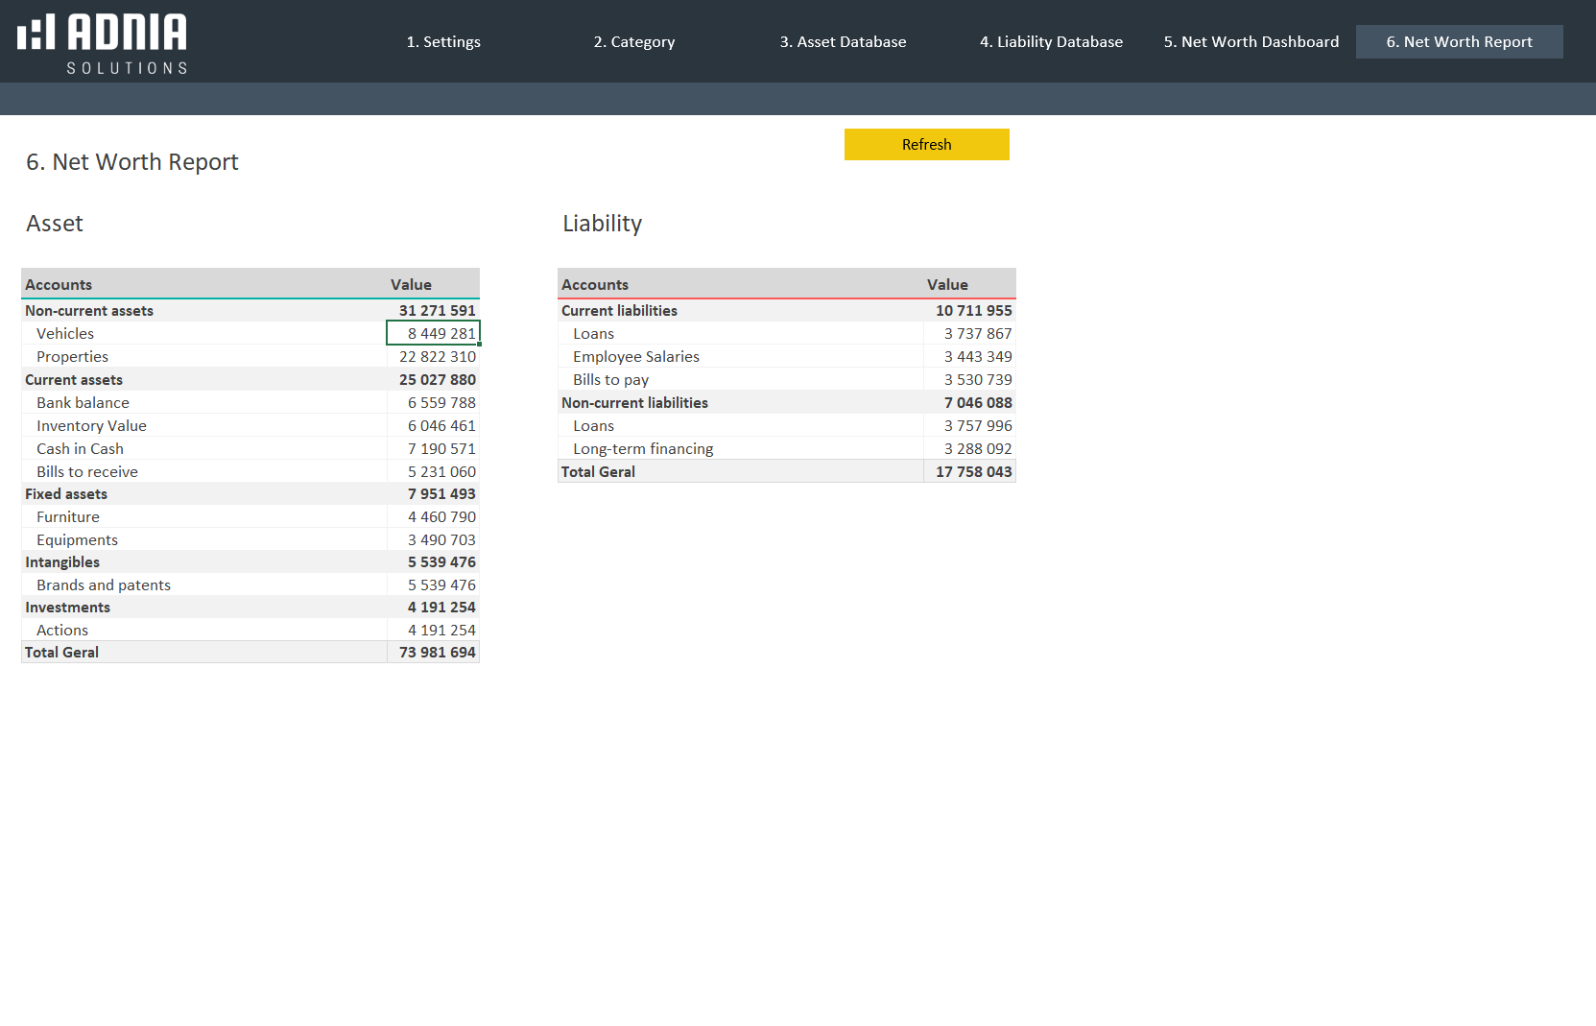Click the Fixed assets group row
Screen dimensions: 1596x1026
point(66,494)
